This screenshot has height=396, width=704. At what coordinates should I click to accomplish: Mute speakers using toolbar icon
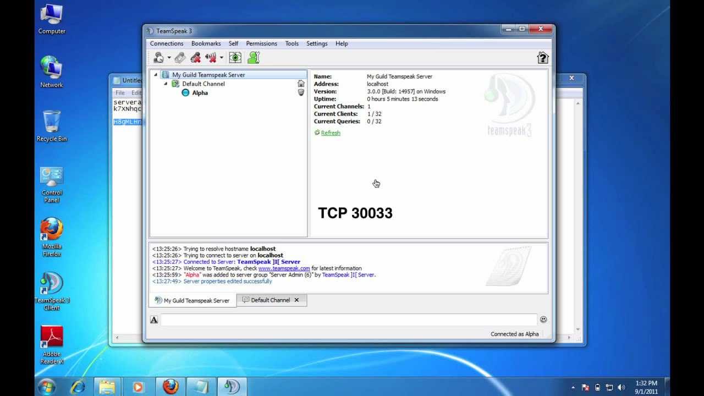(211, 57)
